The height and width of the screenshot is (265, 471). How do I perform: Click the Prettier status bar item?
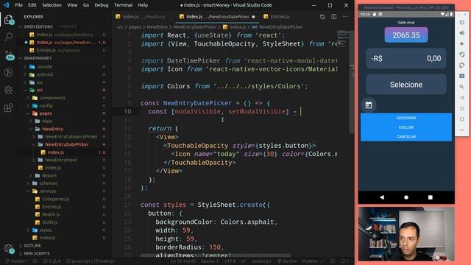click(x=313, y=261)
